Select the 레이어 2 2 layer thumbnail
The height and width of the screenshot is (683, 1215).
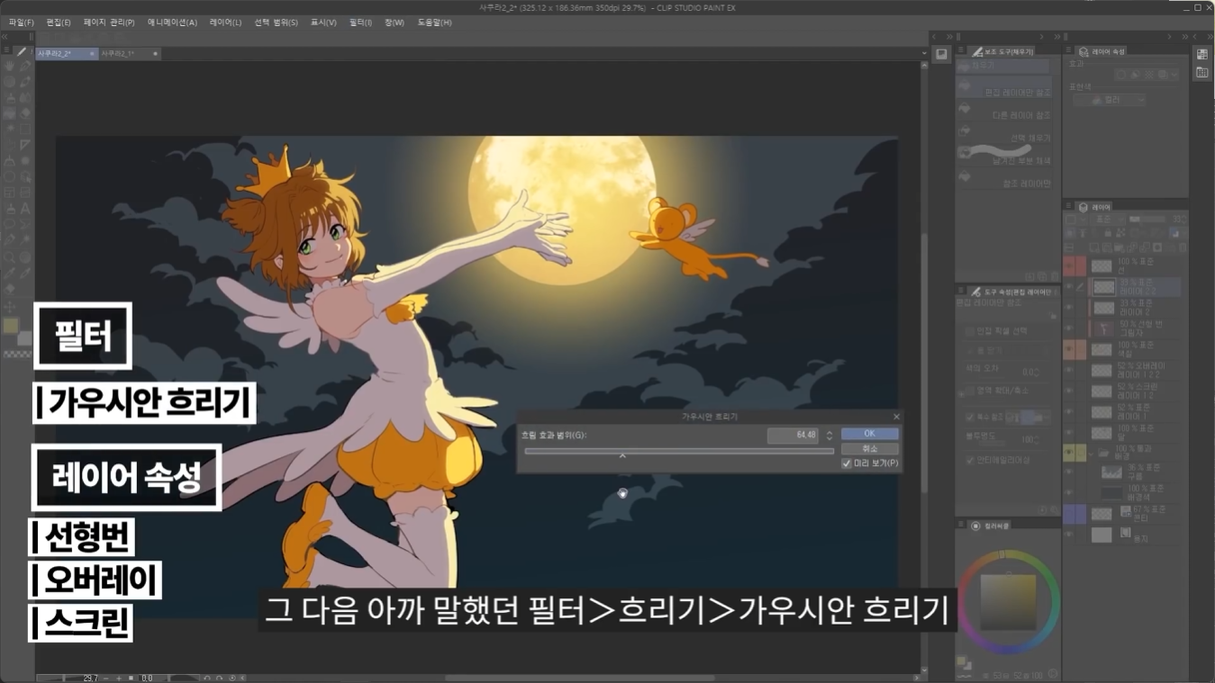tap(1103, 287)
